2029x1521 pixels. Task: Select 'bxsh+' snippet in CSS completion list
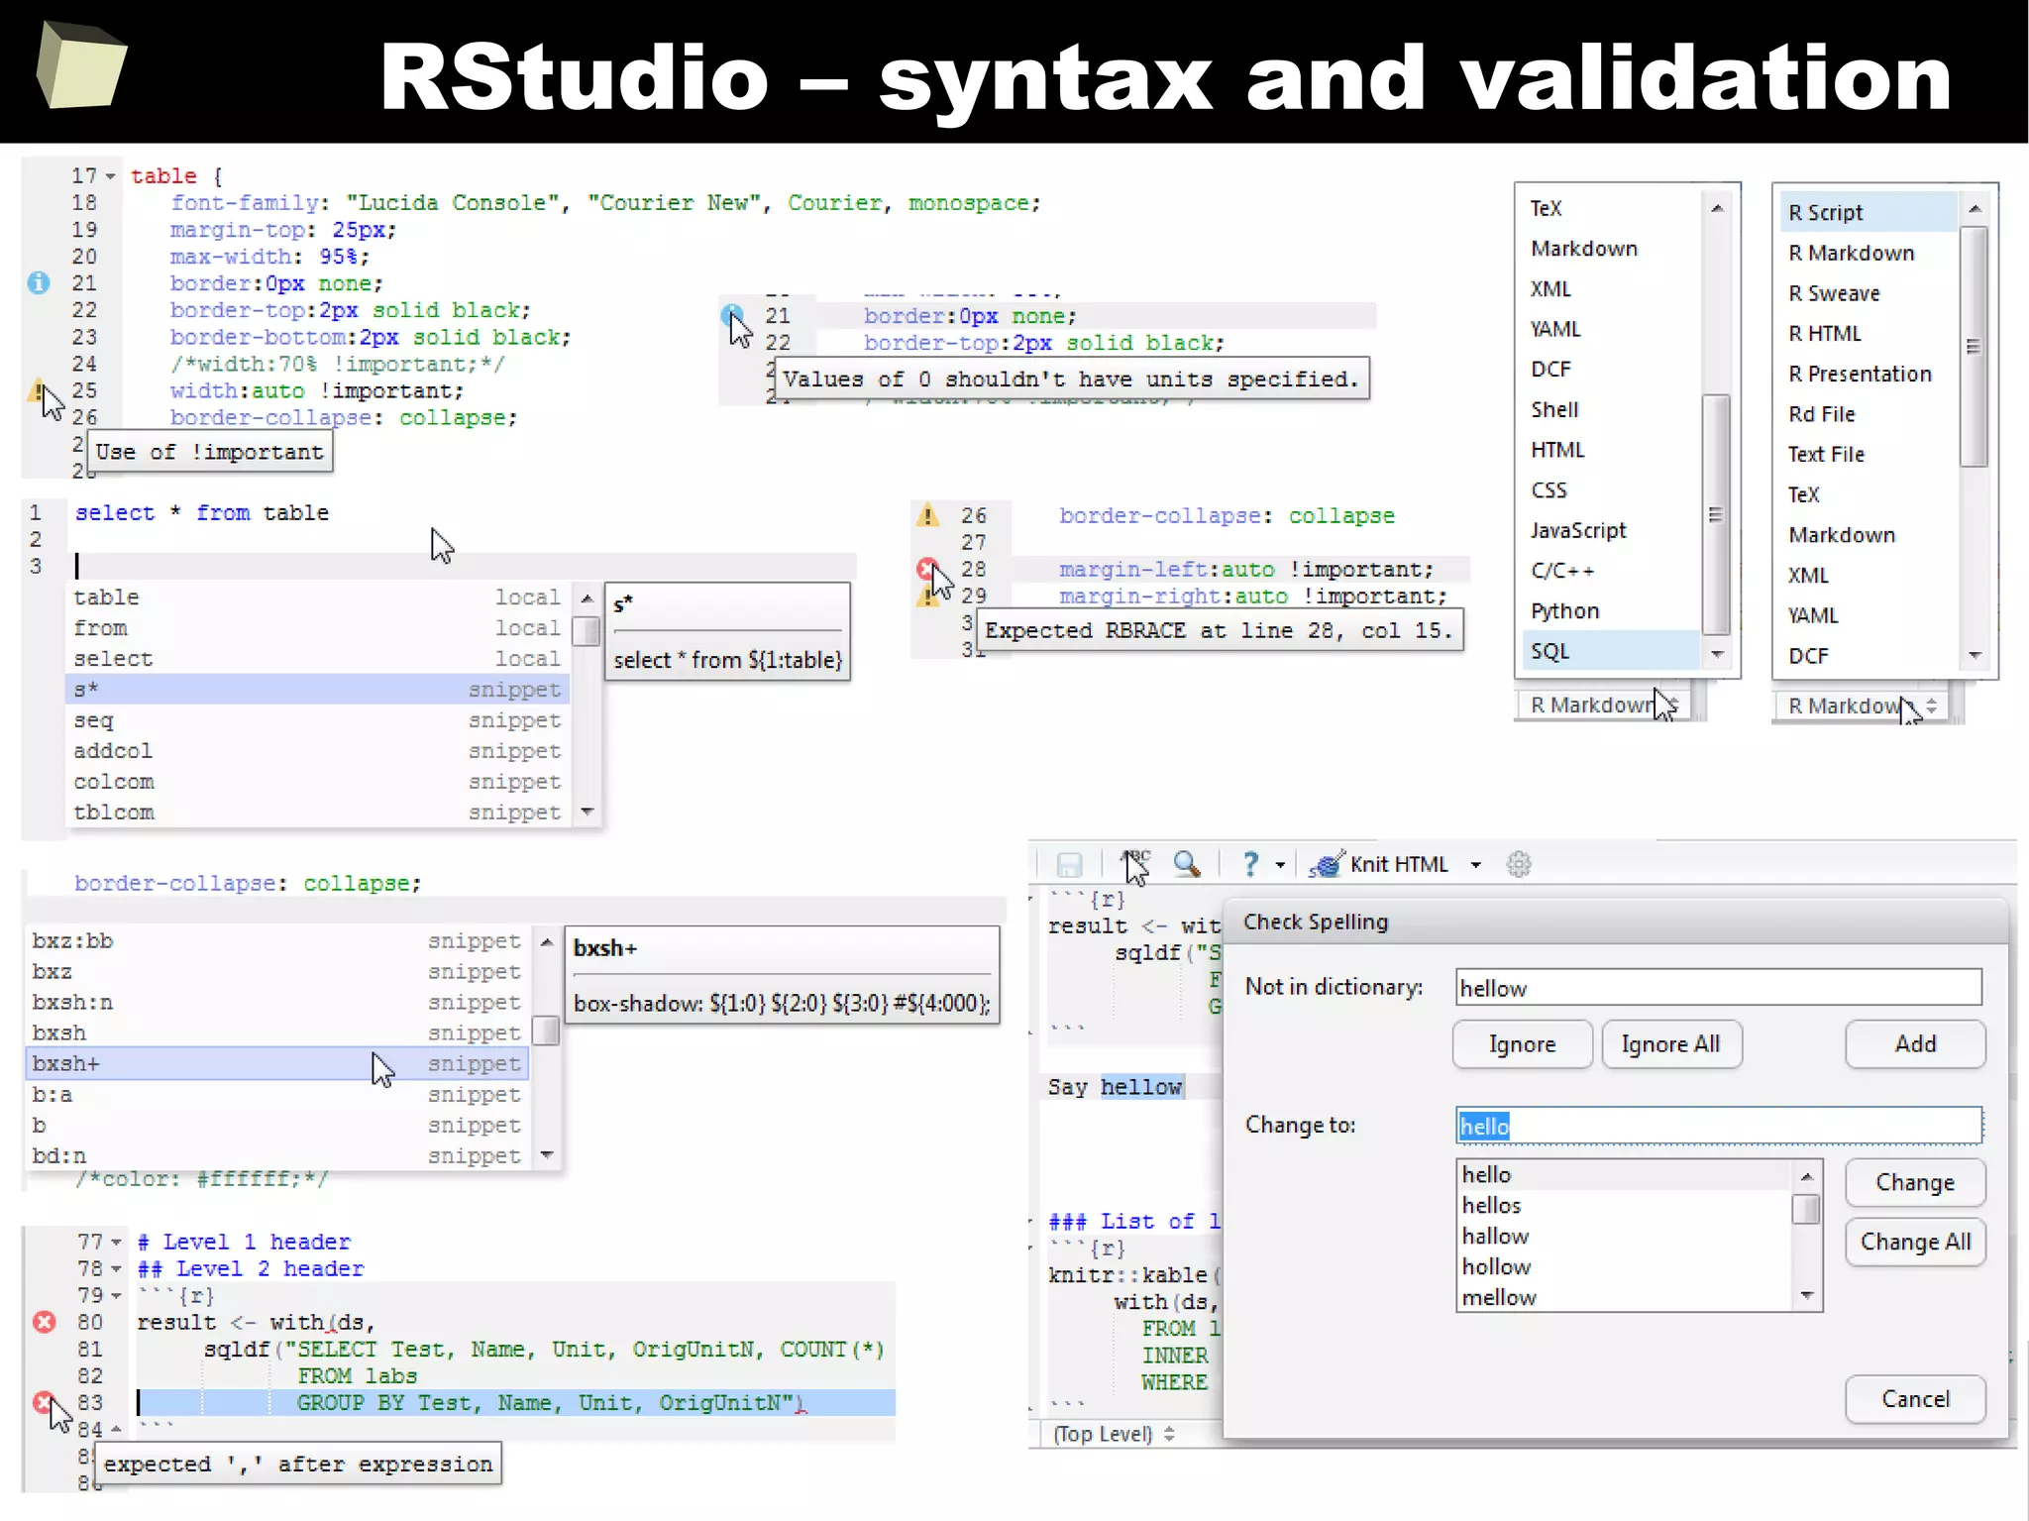(x=277, y=1064)
